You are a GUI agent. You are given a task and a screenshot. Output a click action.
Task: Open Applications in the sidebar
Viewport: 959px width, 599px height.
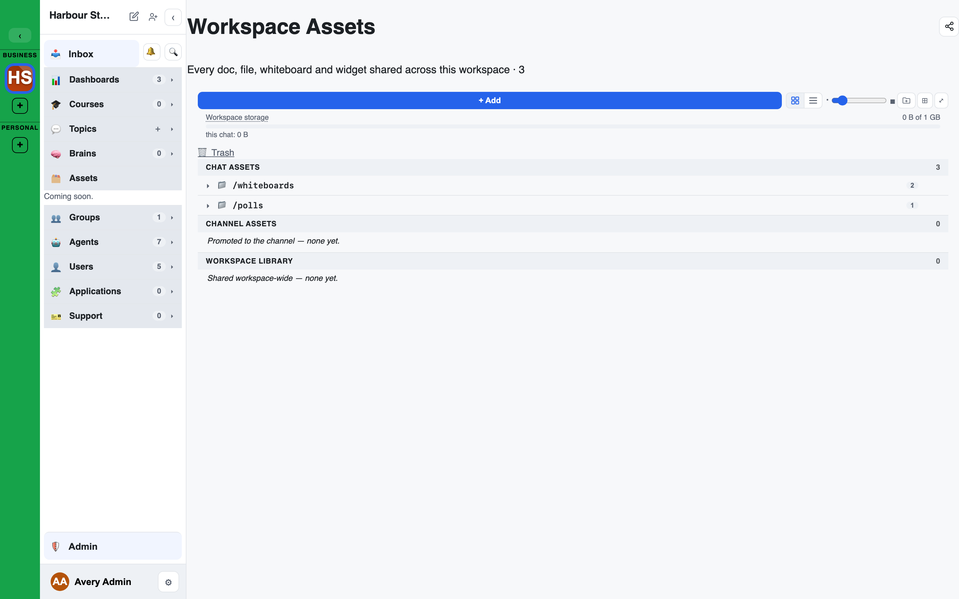[113, 291]
